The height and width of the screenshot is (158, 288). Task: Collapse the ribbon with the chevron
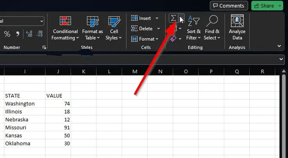279,46
